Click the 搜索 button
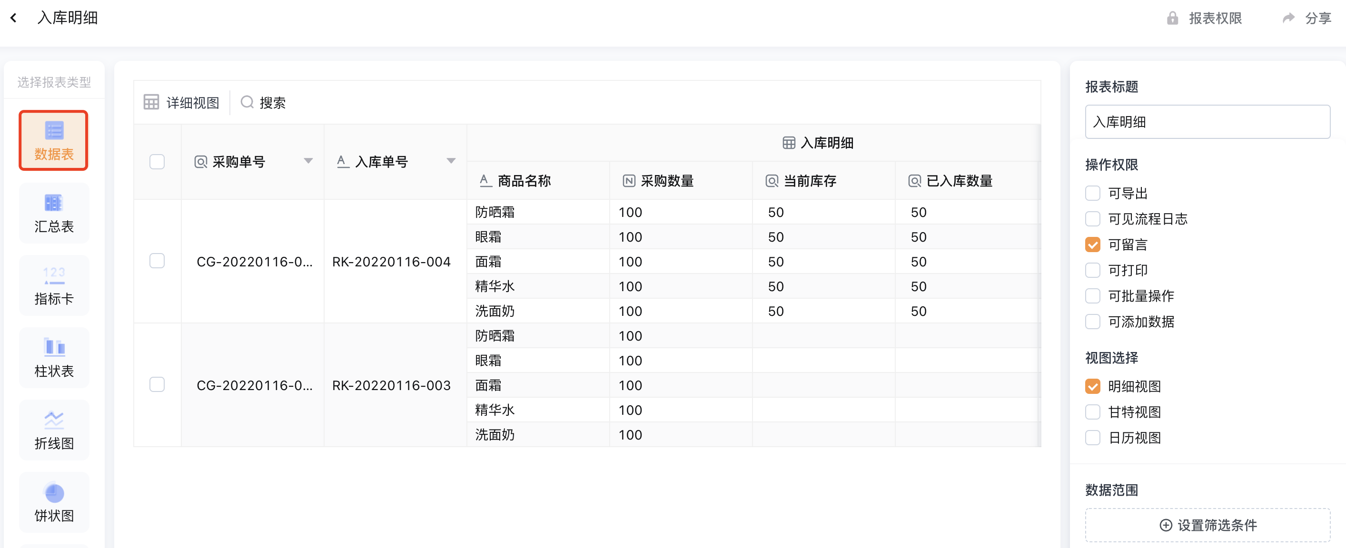This screenshot has width=1346, height=548. pos(263,102)
